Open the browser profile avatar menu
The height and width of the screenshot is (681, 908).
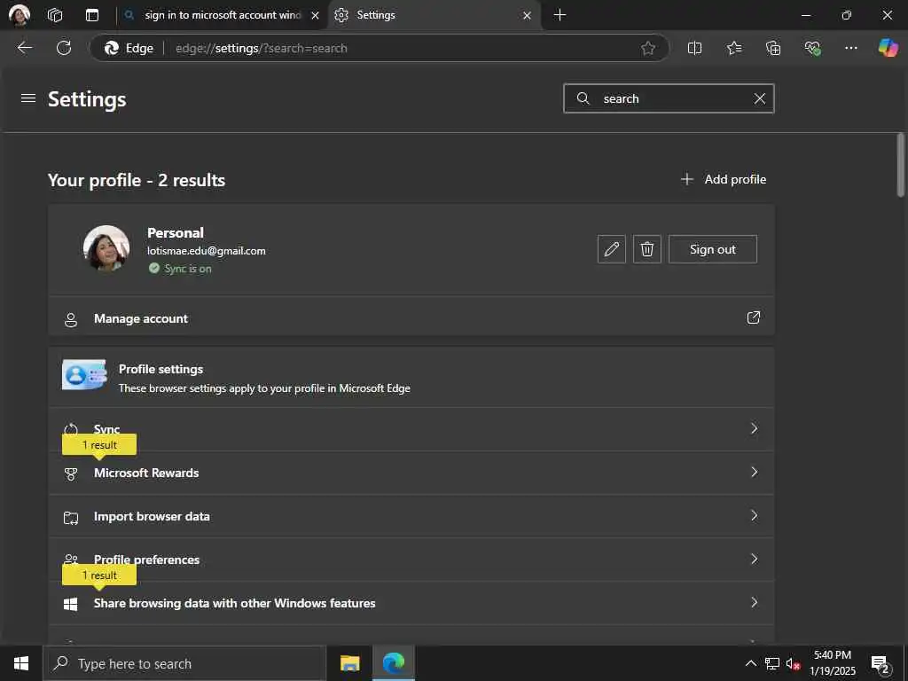(20, 15)
